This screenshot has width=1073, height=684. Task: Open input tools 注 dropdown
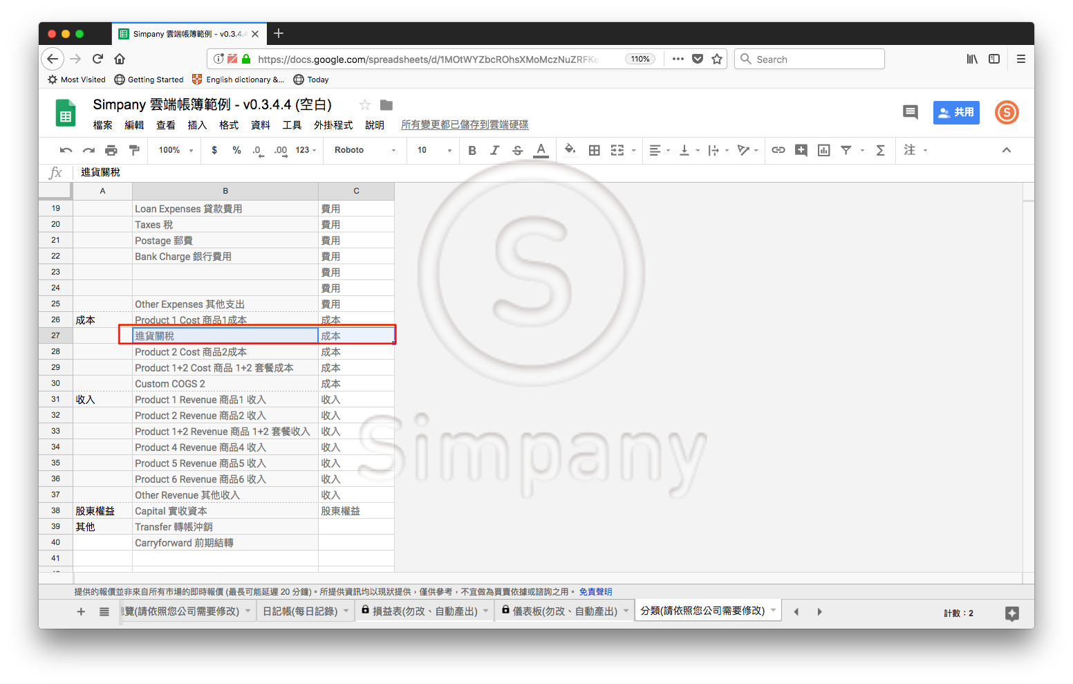point(915,150)
